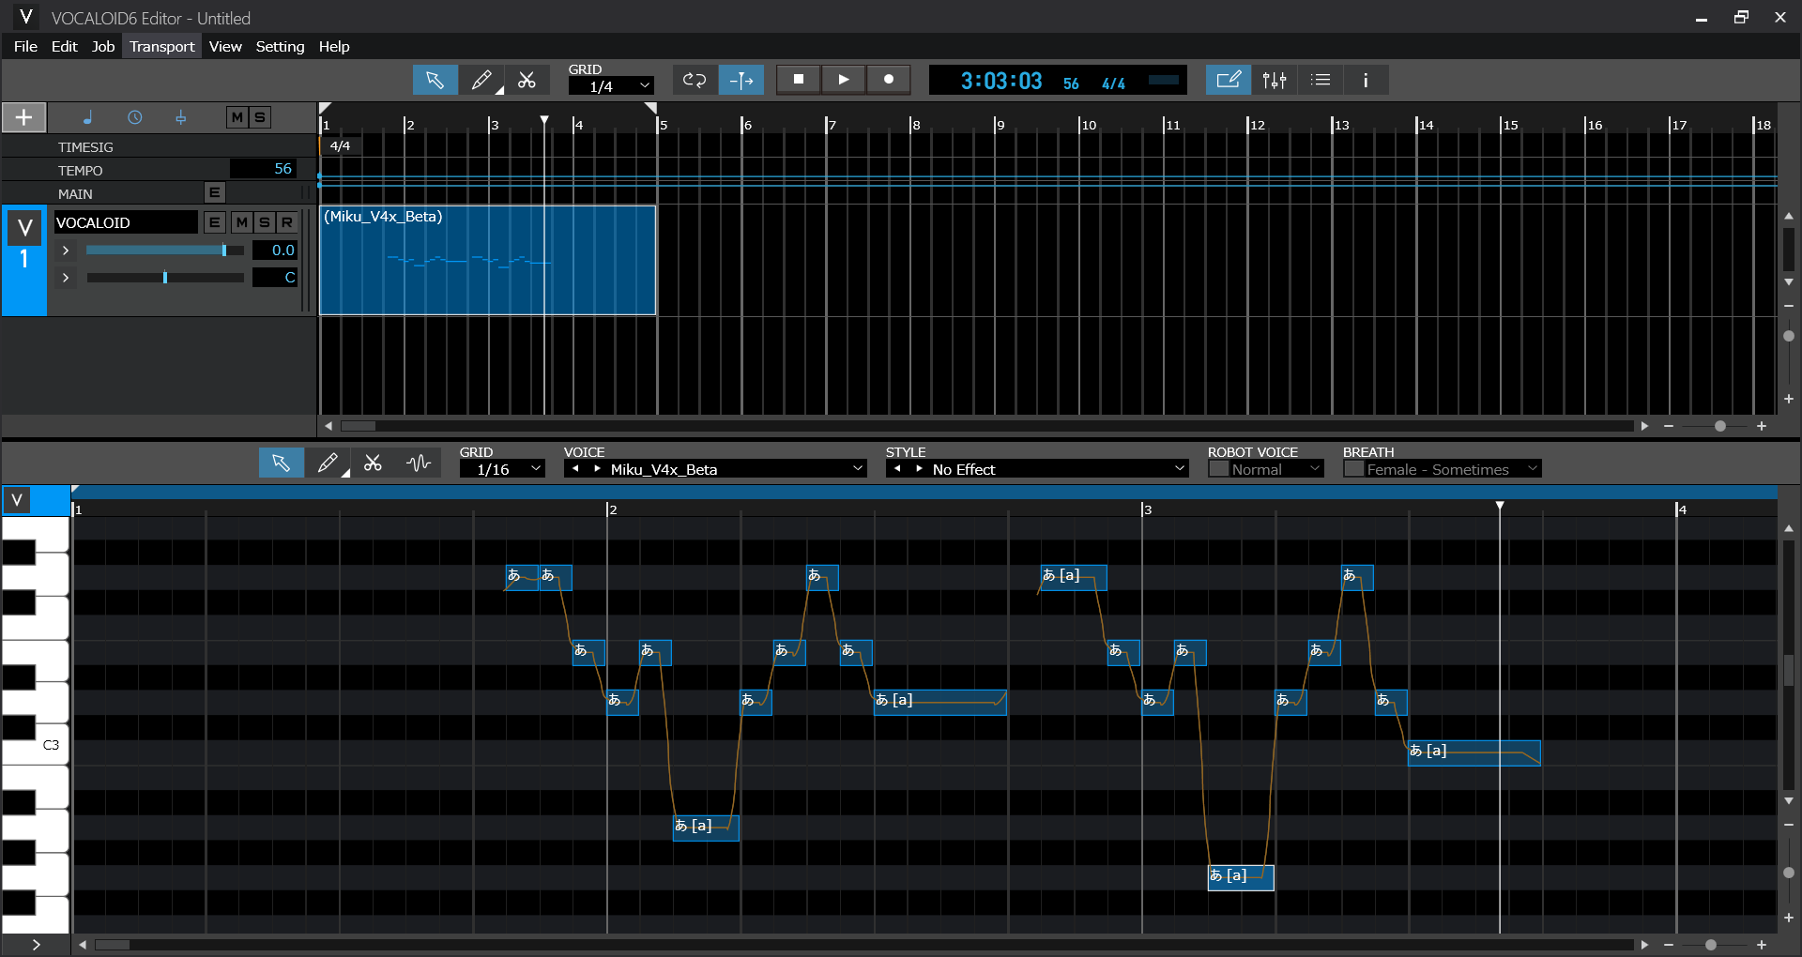Add a new track with plus button
The image size is (1802, 957).
click(x=24, y=117)
